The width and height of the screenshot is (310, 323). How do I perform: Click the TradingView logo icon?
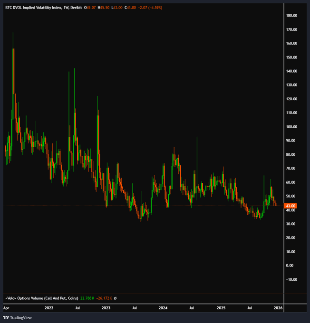point(6,317)
